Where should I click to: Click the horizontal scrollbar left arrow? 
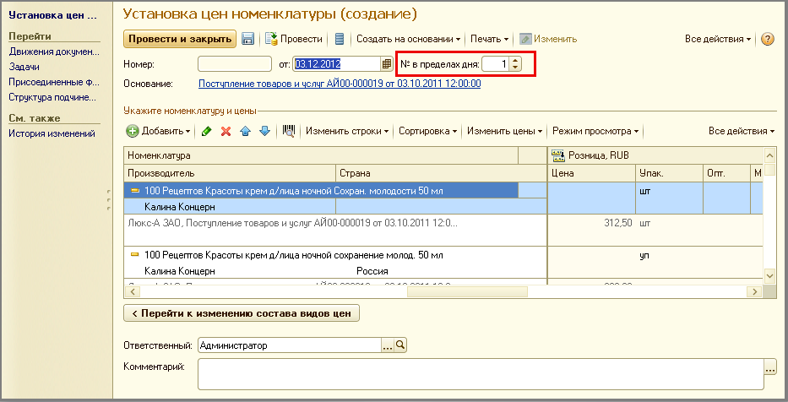[132, 291]
